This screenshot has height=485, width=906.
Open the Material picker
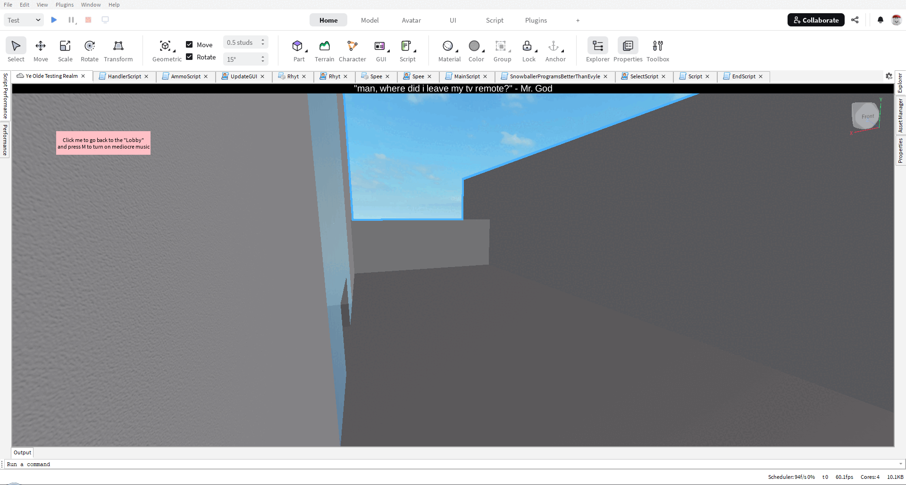point(449,50)
